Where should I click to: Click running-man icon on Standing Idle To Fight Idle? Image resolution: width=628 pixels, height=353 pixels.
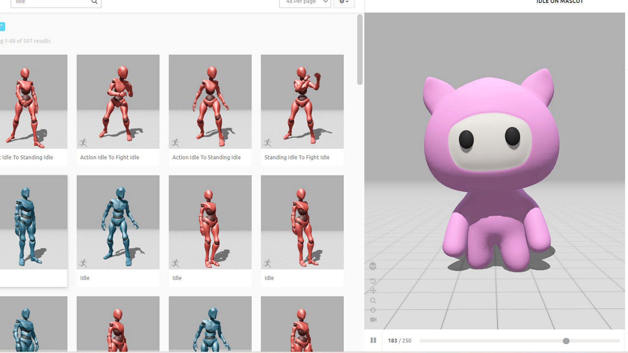coord(268,143)
